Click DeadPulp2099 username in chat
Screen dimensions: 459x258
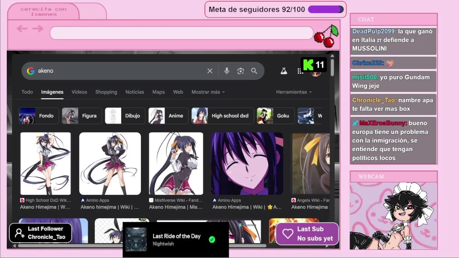[x=374, y=32]
